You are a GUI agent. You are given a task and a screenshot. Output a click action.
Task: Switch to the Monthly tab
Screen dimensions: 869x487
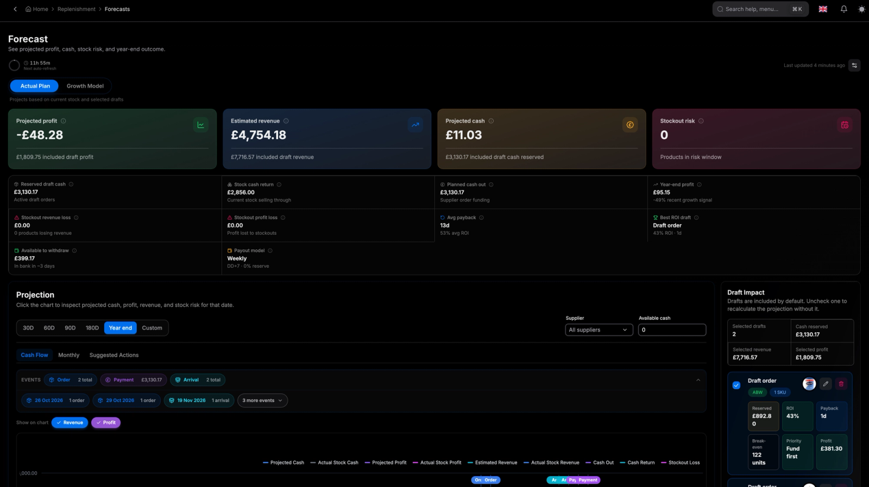(69, 355)
